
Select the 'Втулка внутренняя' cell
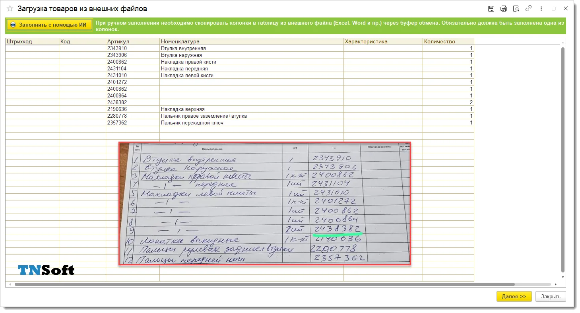click(x=252, y=48)
